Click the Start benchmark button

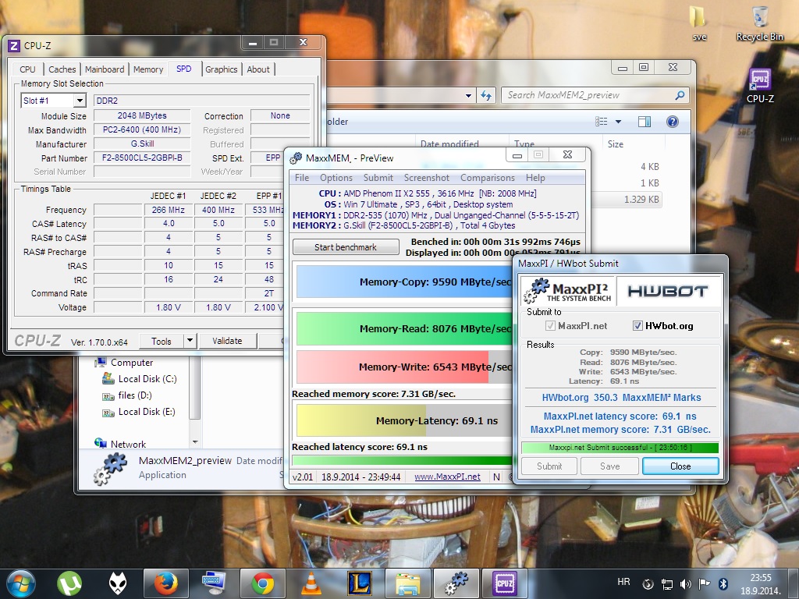[x=346, y=247]
